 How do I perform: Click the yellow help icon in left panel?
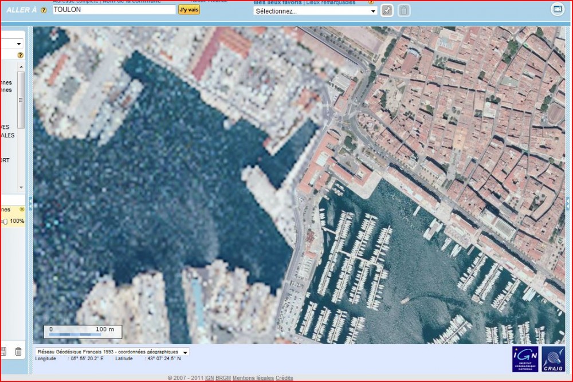pyautogui.click(x=21, y=55)
